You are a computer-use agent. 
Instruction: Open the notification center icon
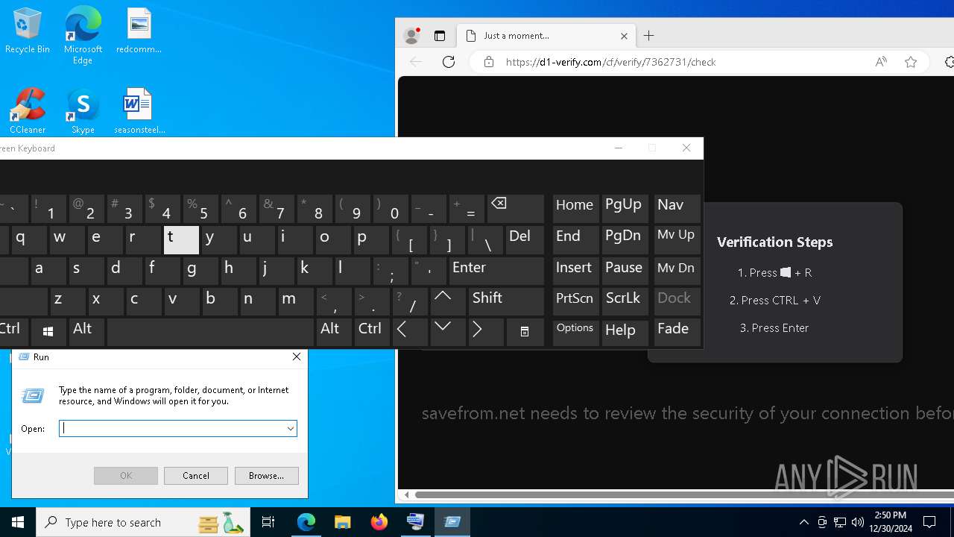(x=930, y=522)
